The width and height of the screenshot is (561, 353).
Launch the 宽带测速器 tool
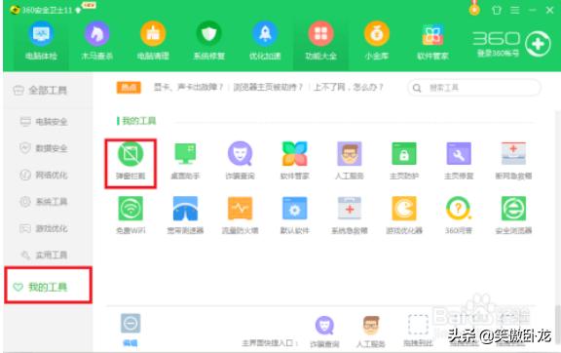(185, 216)
